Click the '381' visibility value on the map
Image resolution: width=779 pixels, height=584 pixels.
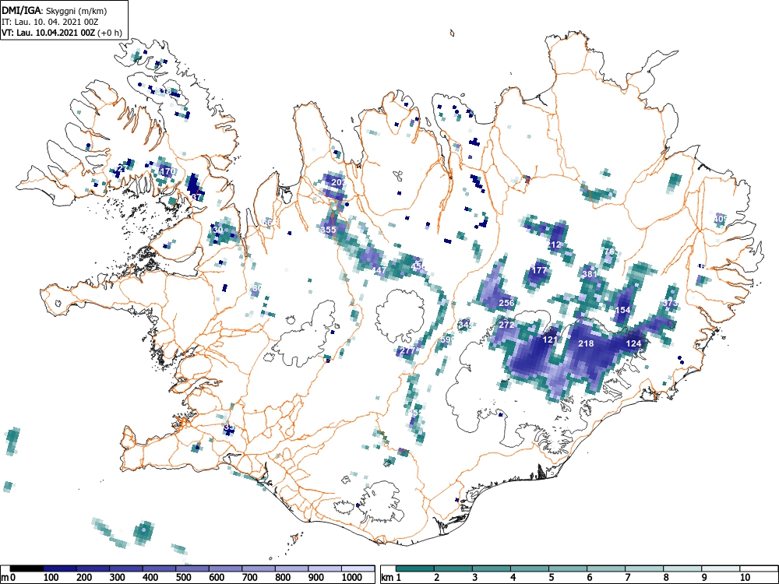tap(589, 273)
